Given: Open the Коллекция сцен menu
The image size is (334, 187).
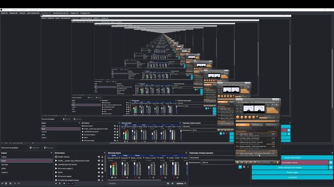Looking at the screenshot, I should 61,13.
